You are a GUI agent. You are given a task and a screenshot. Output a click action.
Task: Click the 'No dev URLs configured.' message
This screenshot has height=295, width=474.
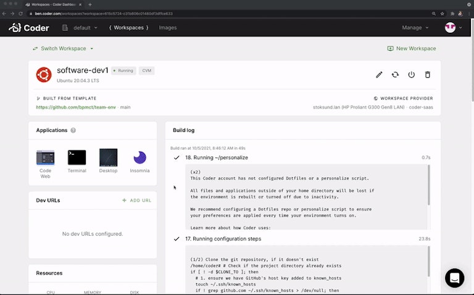click(93, 234)
